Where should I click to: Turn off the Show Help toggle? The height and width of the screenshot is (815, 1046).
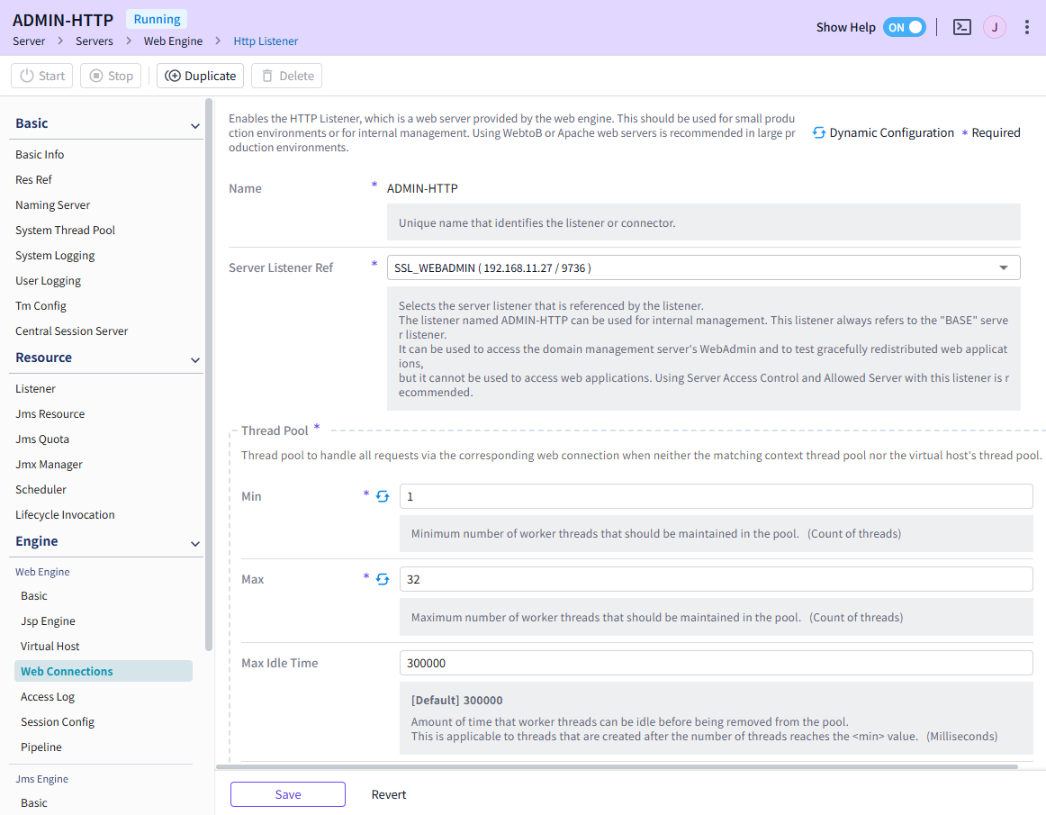click(904, 27)
